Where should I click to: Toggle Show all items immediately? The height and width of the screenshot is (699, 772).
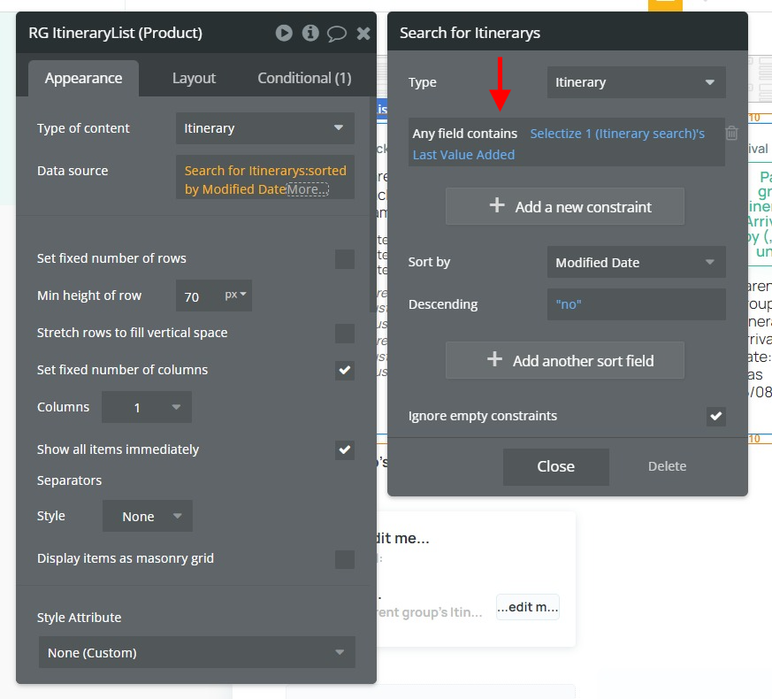345,449
